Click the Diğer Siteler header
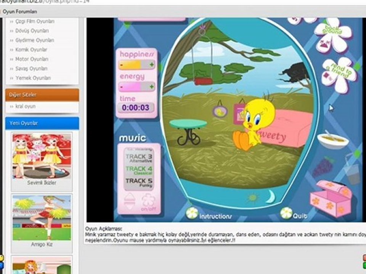The image size is (366, 274). (42, 95)
